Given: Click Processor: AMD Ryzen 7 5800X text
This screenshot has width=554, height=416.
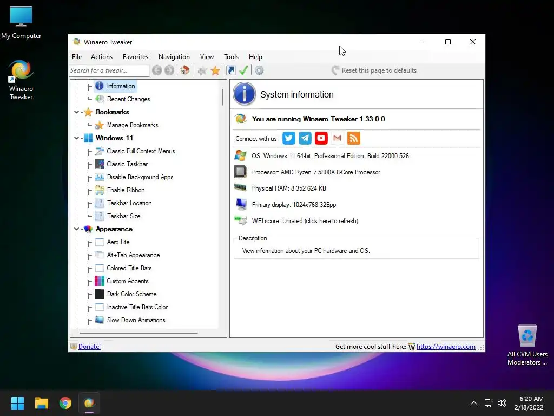Looking at the screenshot, I should tap(316, 172).
